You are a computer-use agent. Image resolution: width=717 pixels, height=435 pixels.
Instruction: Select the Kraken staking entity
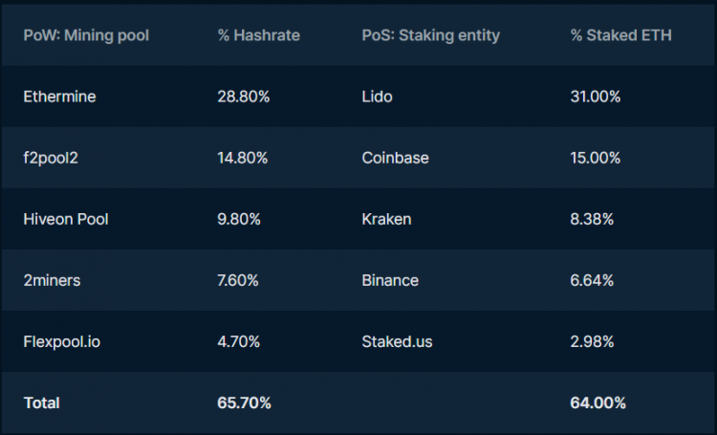click(x=386, y=219)
